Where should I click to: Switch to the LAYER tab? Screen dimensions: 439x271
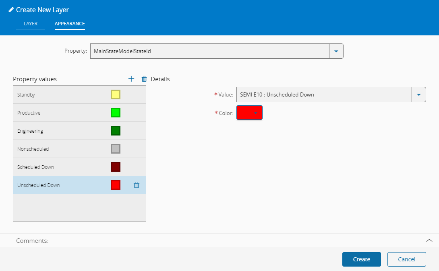coord(31,24)
